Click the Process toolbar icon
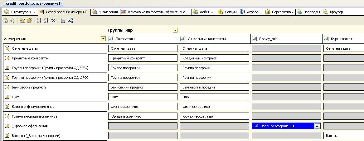The width and height of the screenshot is (364, 141). pyautogui.click(x=5, y=21)
